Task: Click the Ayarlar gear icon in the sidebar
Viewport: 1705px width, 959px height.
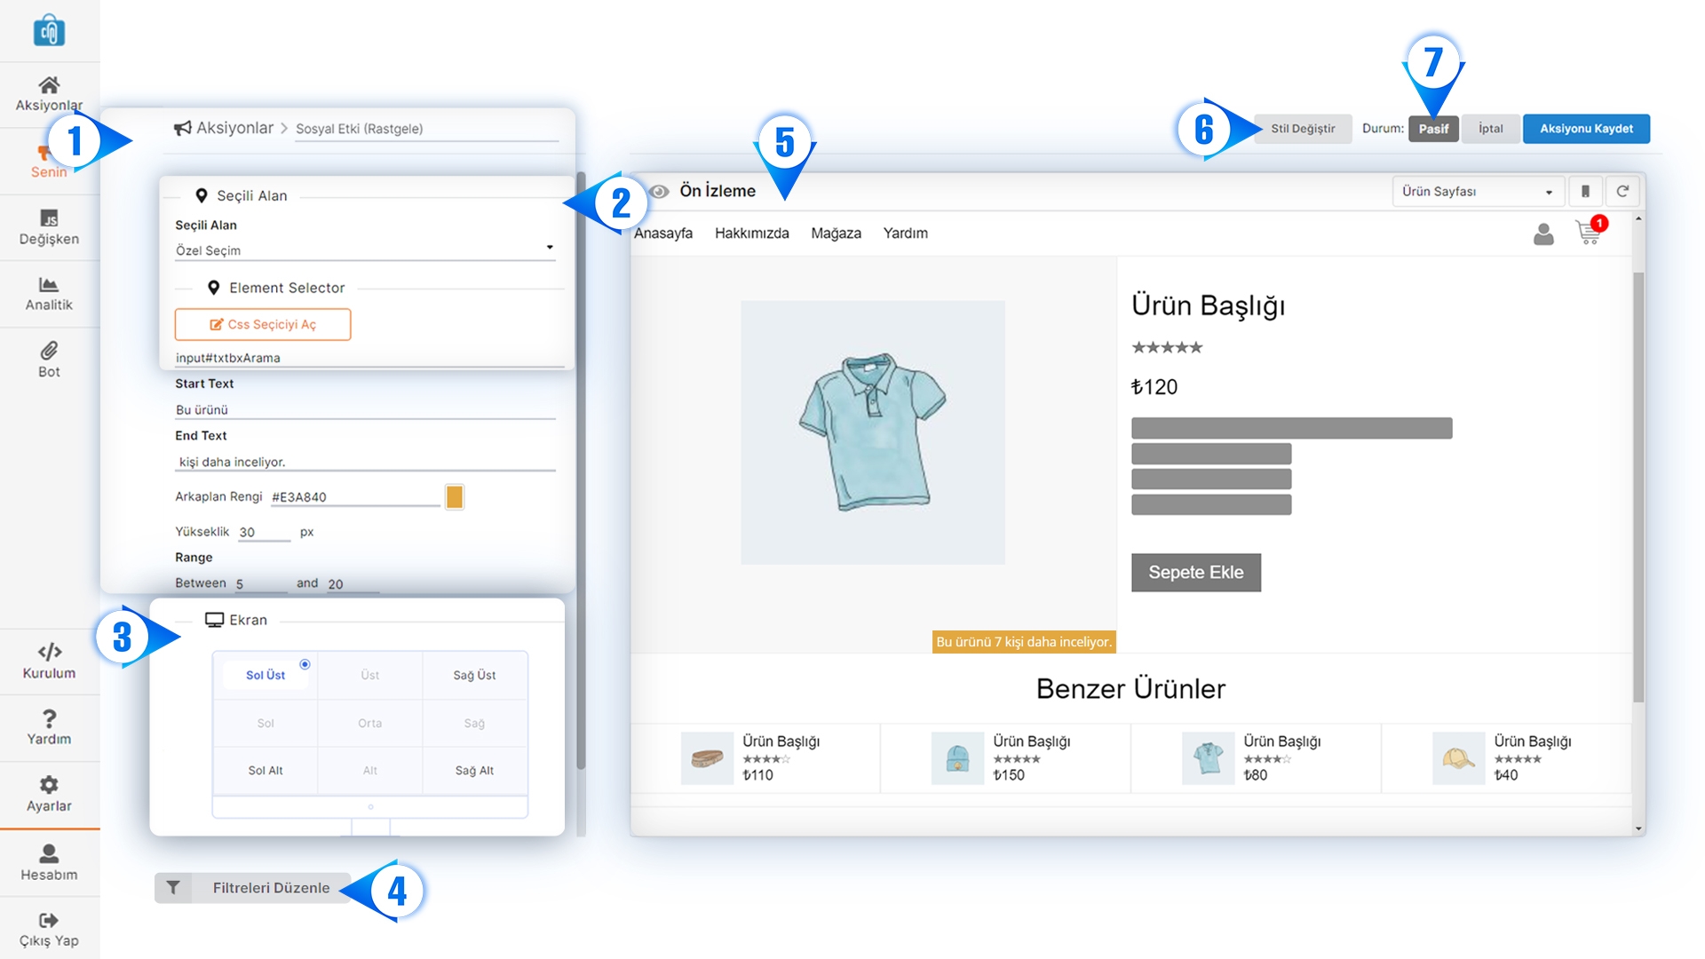Action: pyautogui.click(x=49, y=785)
